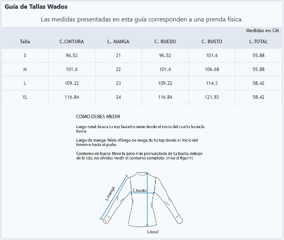The width and height of the screenshot is (284, 240).
Task: Select the L. MANGA column header
Action: [118, 42]
